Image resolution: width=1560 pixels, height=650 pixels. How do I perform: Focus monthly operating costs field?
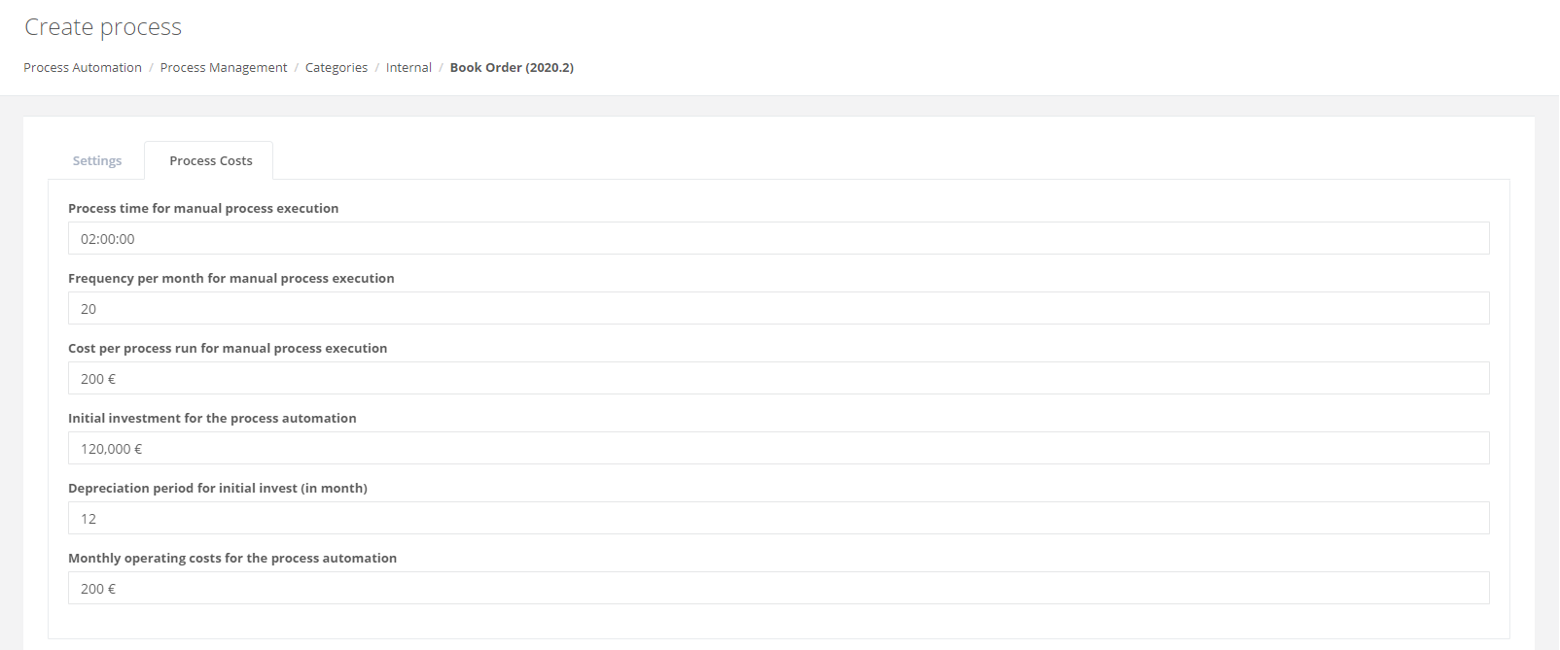778,589
